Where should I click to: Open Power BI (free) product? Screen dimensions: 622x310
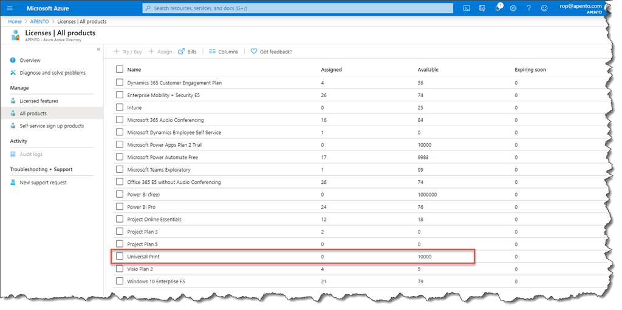[143, 195]
